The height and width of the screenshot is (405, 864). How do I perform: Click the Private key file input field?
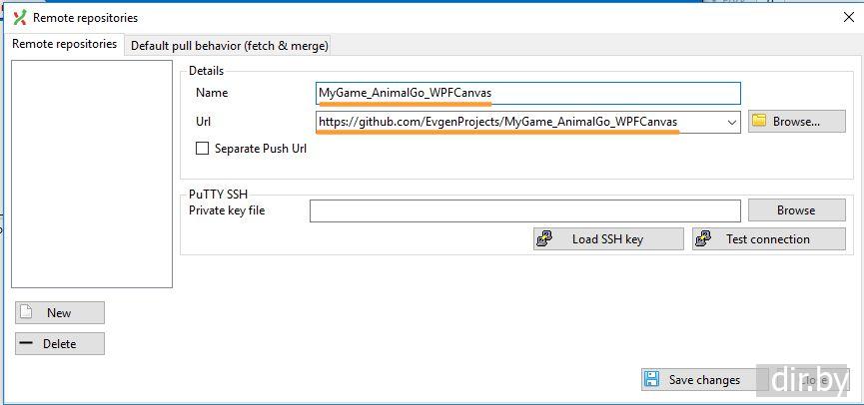pos(524,210)
